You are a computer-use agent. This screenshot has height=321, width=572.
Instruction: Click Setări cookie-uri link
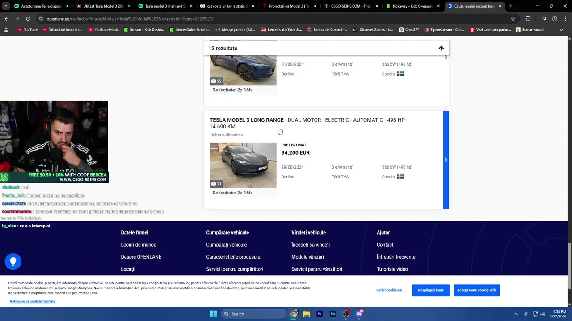[389, 290]
